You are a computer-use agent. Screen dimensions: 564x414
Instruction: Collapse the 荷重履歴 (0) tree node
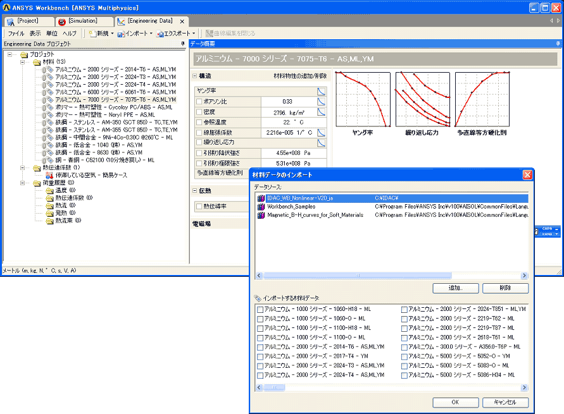pos(22,183)
